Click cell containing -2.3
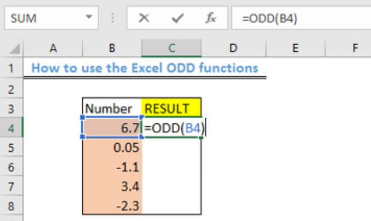 [112, 206]
